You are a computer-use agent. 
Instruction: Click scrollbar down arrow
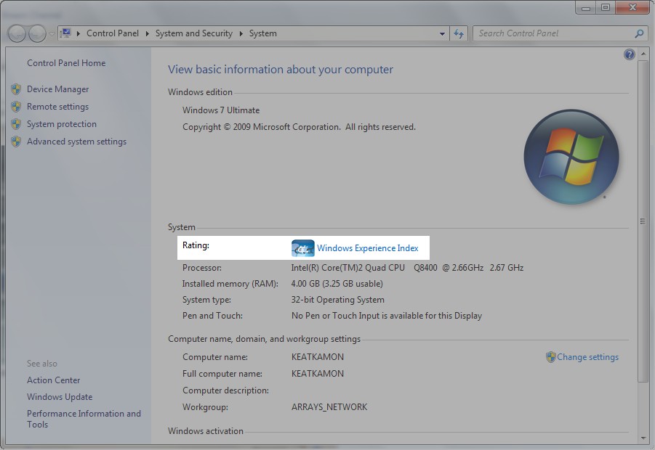(643, 438)
